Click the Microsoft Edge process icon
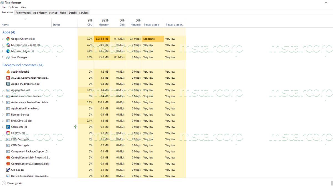The height and width of the screenshot is (187, 333). click(8, 51)
